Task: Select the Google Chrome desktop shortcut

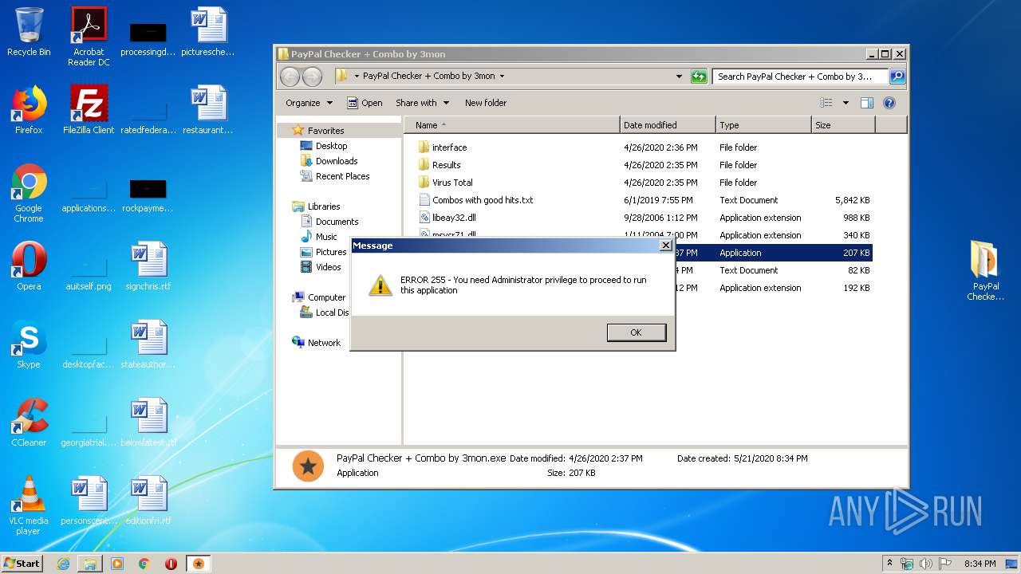Action: 29,193
